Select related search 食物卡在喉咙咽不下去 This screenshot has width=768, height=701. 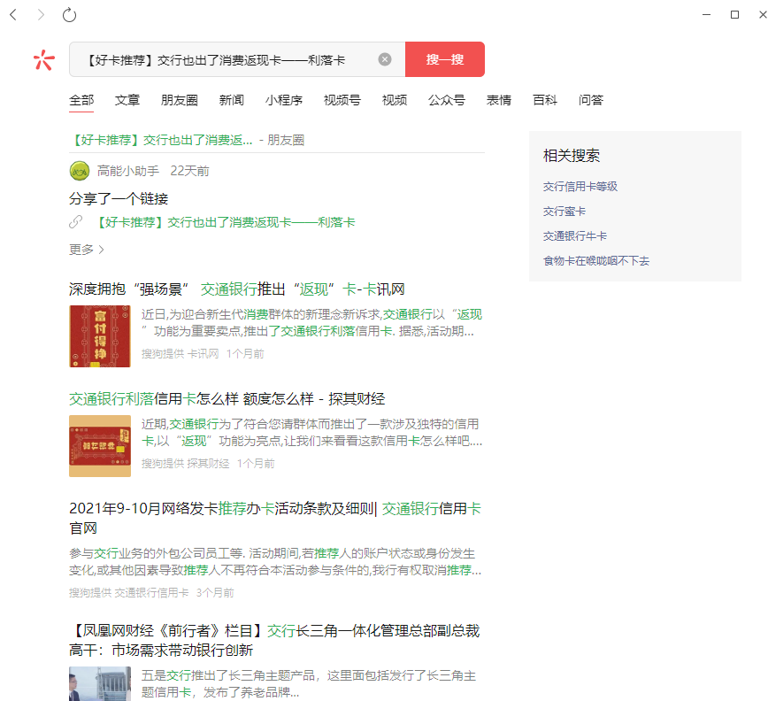[596, 260]
